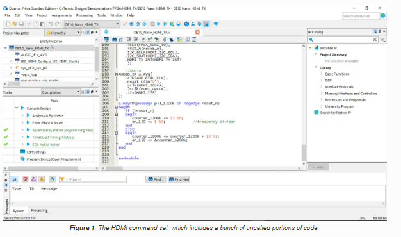Click the blue speech bubble help icon
This screenshot has height=237, width=401.
[x=216, y=24]
